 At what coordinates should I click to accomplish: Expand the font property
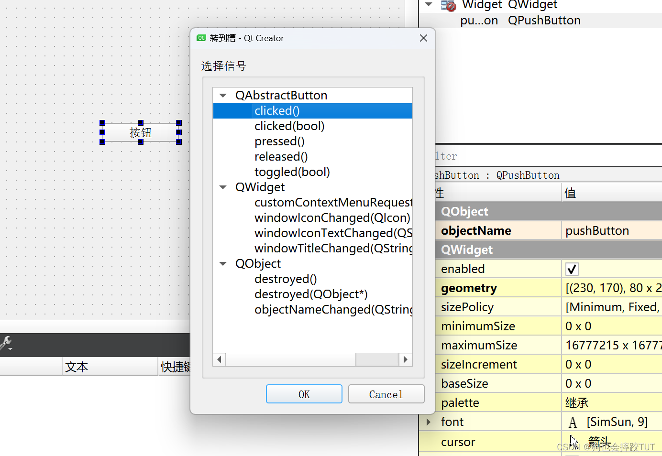point(428,422)
